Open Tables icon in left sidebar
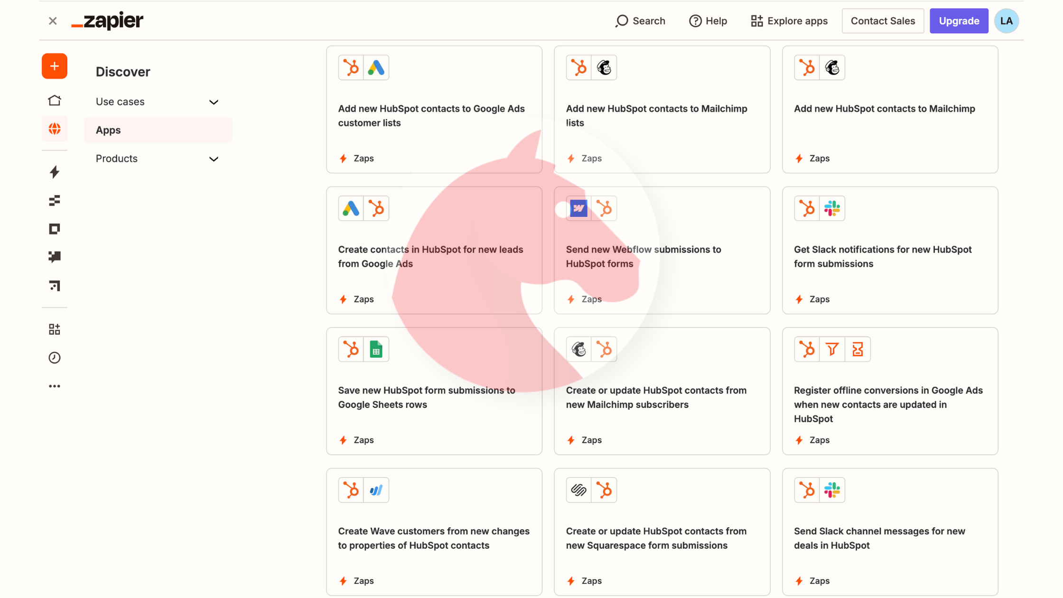 click(x=55, y=201)
